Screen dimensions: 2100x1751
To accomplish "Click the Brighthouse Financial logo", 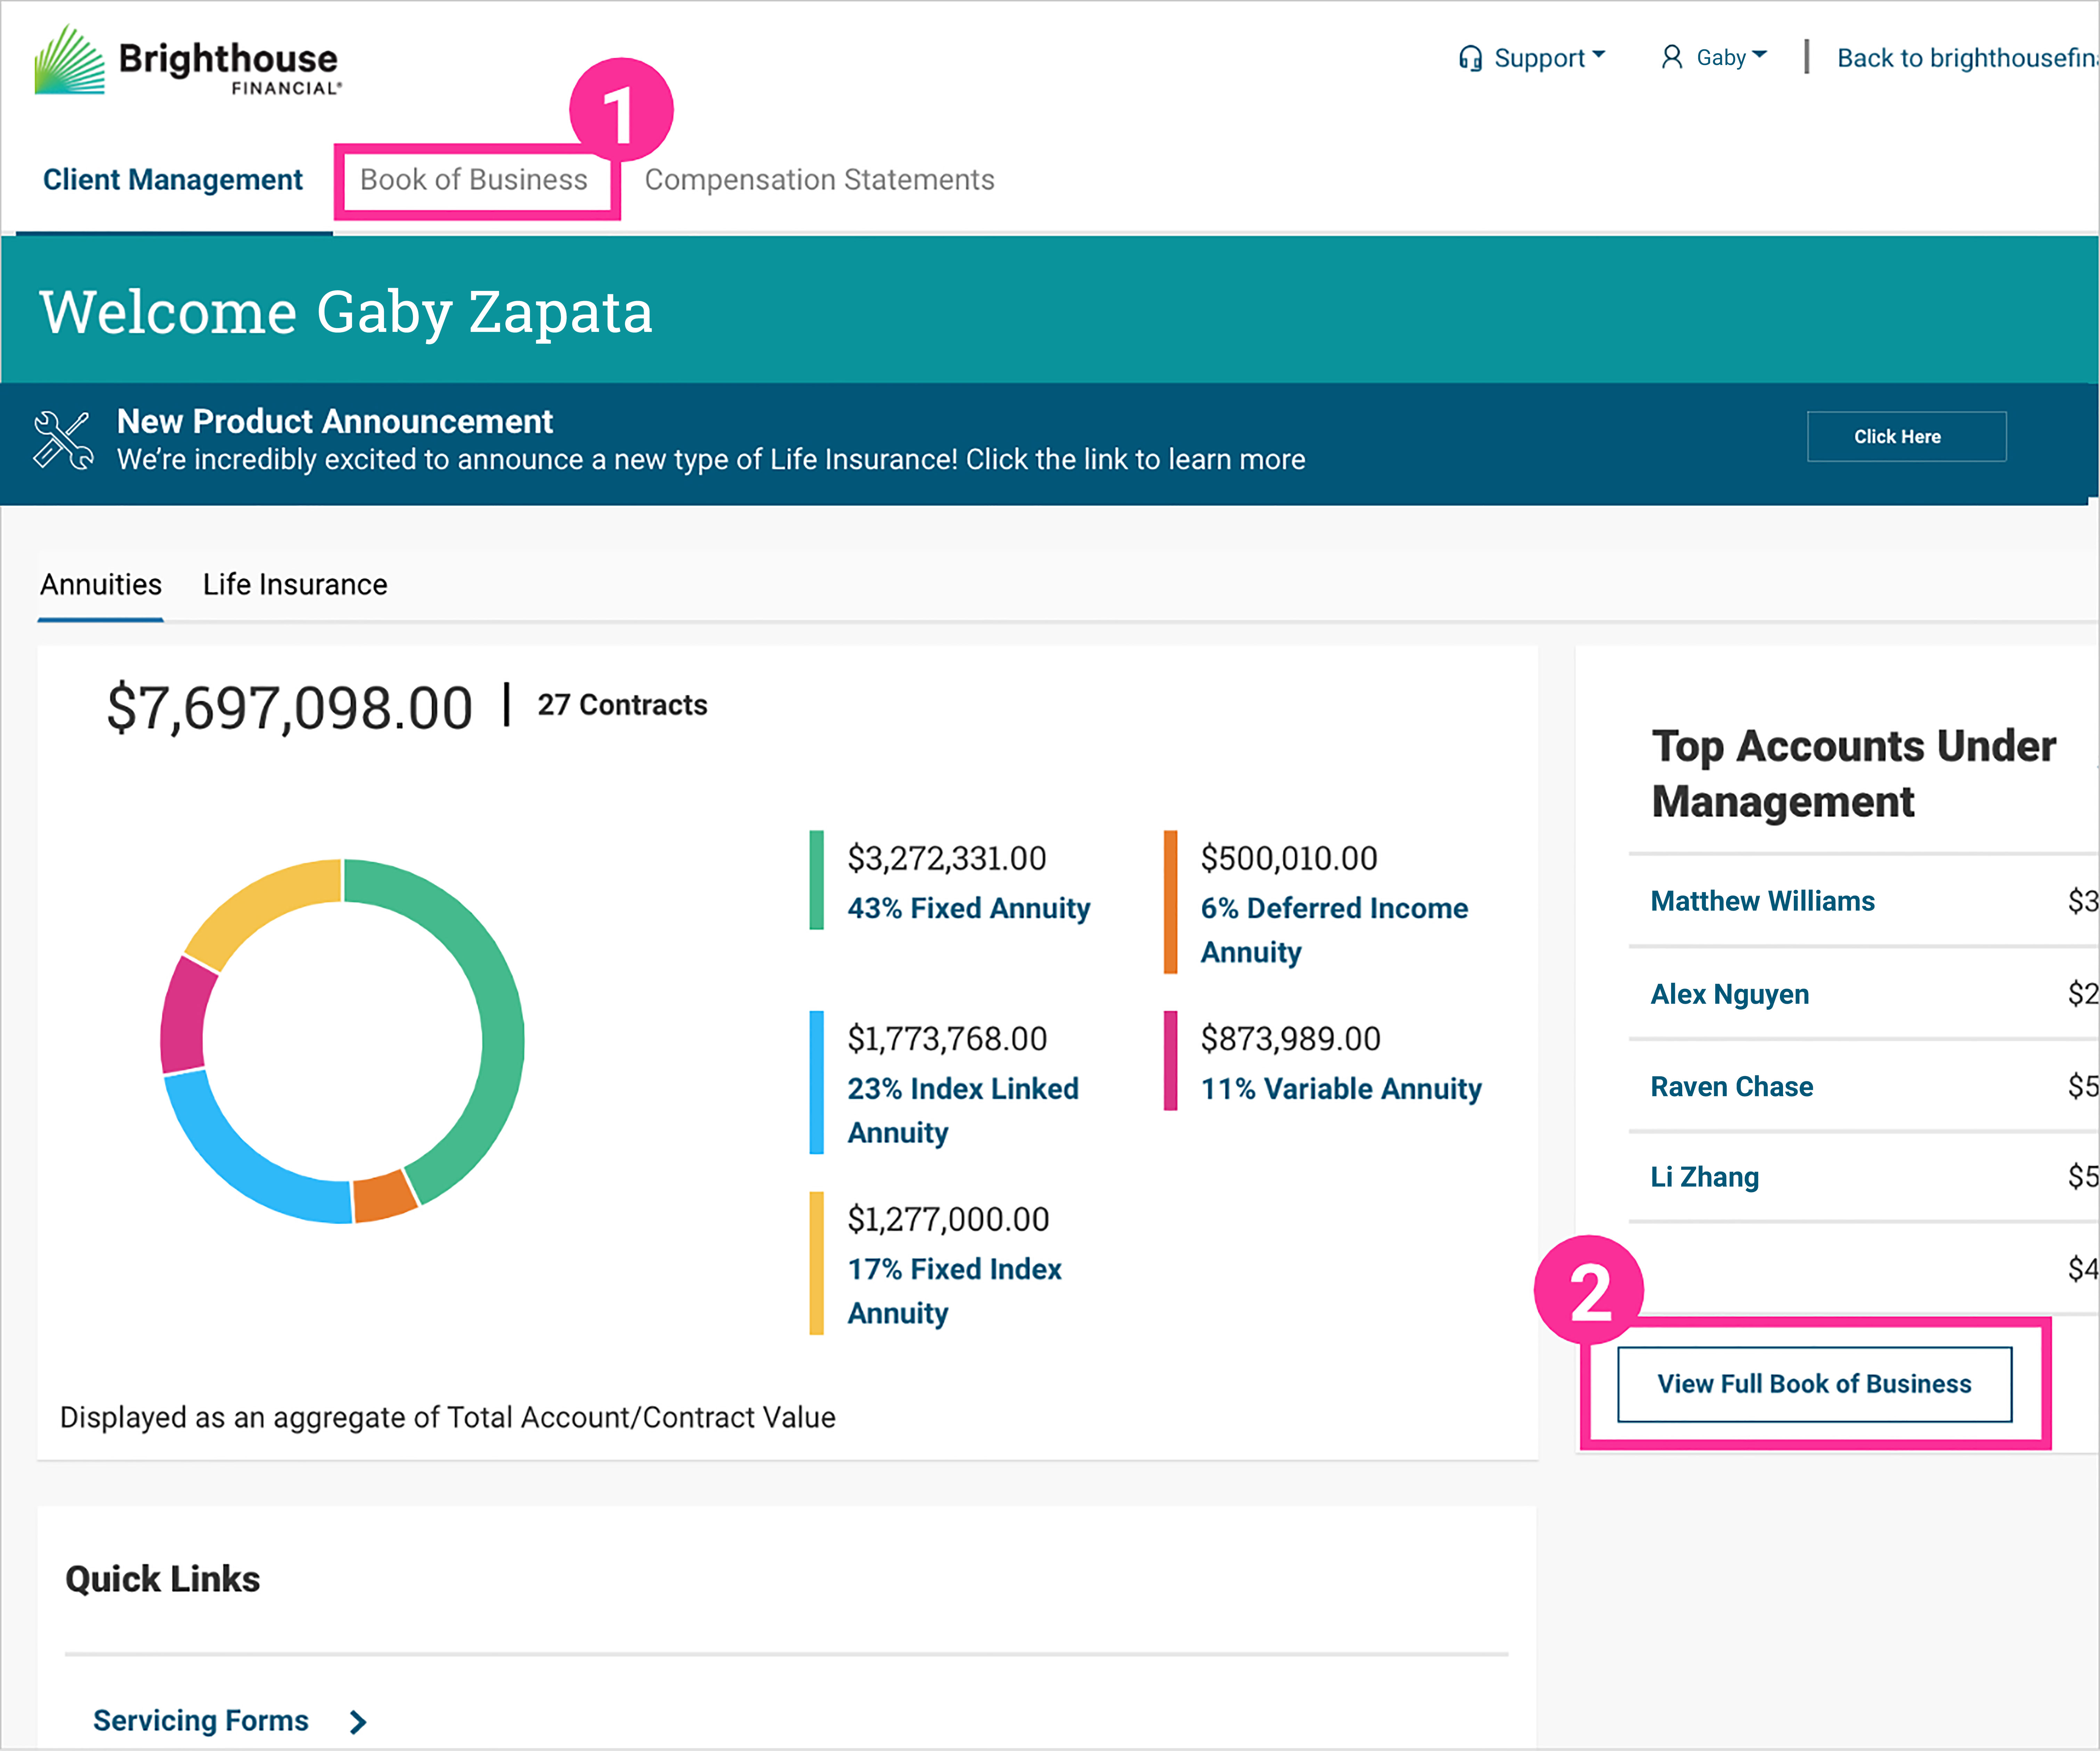I will pos(188,60).
